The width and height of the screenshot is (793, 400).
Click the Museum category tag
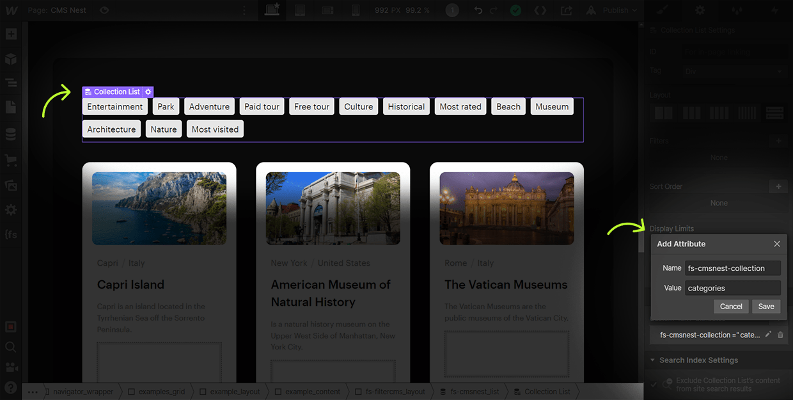pyautogui.click(x=552, y=107)
